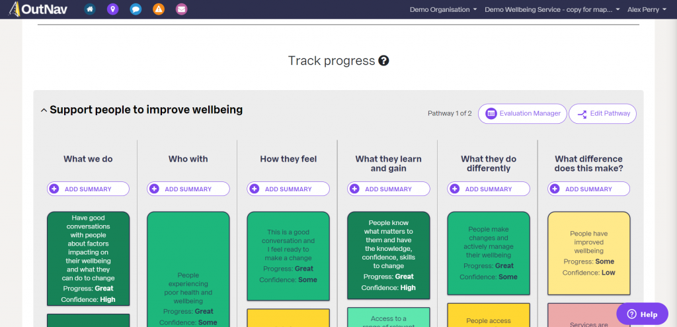This screenshot has width=677, height=327.
Task: Open yellow People have improved wellbeing card
Action: (x=589, y=254)
